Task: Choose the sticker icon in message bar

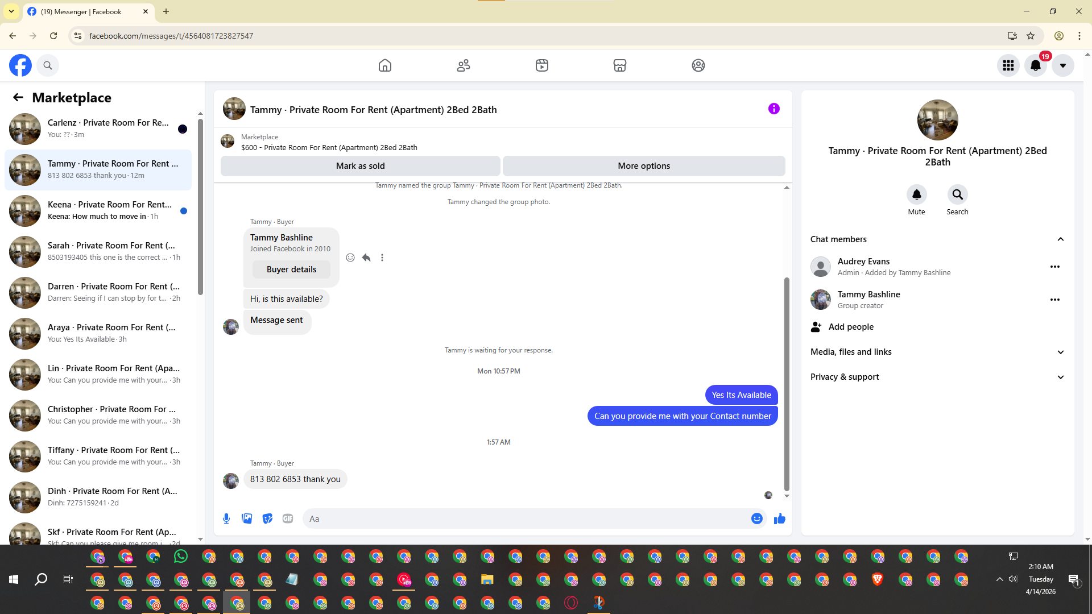Action: pyautogui.click(x=267, y=518)
